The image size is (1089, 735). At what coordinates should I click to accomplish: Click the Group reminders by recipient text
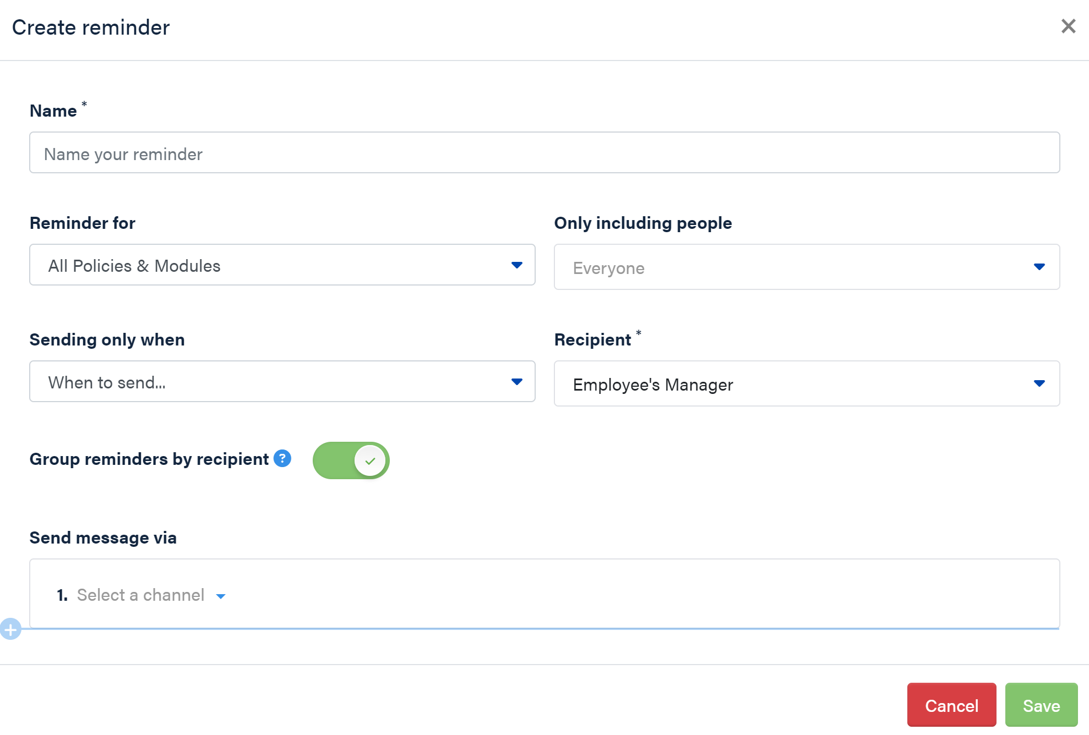[x=149, y=459]
